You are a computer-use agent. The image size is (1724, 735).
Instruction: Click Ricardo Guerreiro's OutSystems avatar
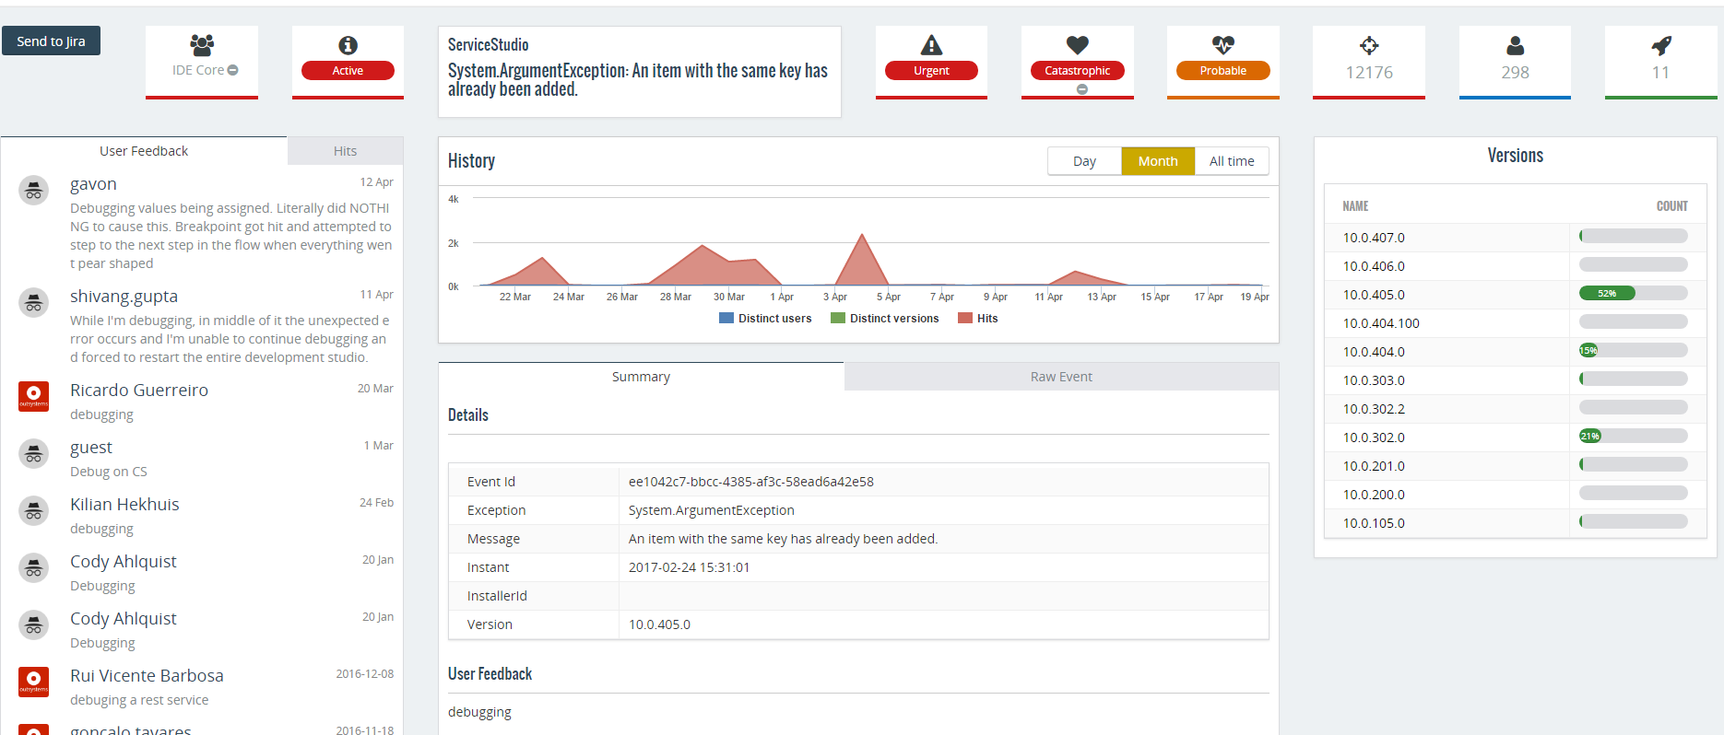[x=34, y=397]
